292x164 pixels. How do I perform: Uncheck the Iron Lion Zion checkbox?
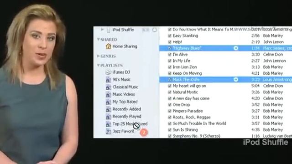(169, 67)
